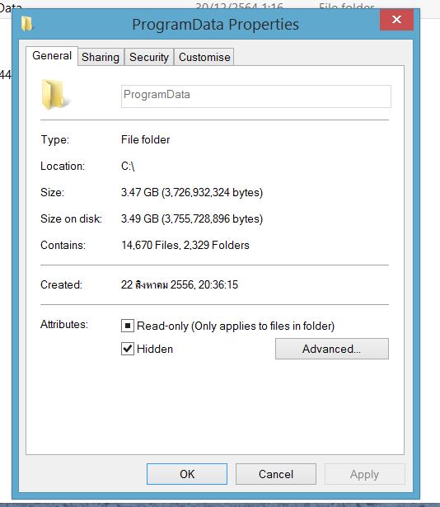Select the General tab
The image size is (440, 507).
52,56
